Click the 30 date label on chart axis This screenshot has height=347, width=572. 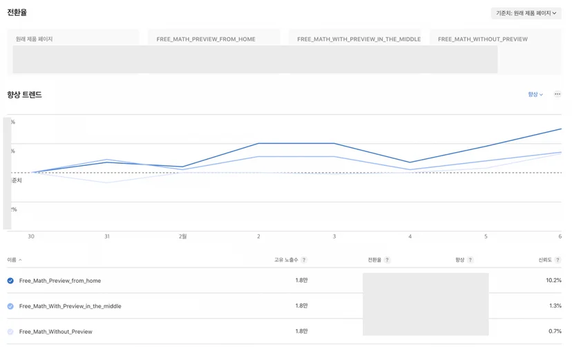point(31,236)
